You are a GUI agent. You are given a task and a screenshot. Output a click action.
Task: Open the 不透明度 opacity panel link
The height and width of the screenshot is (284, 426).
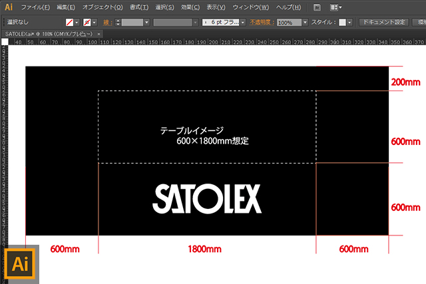click(262, 22)
